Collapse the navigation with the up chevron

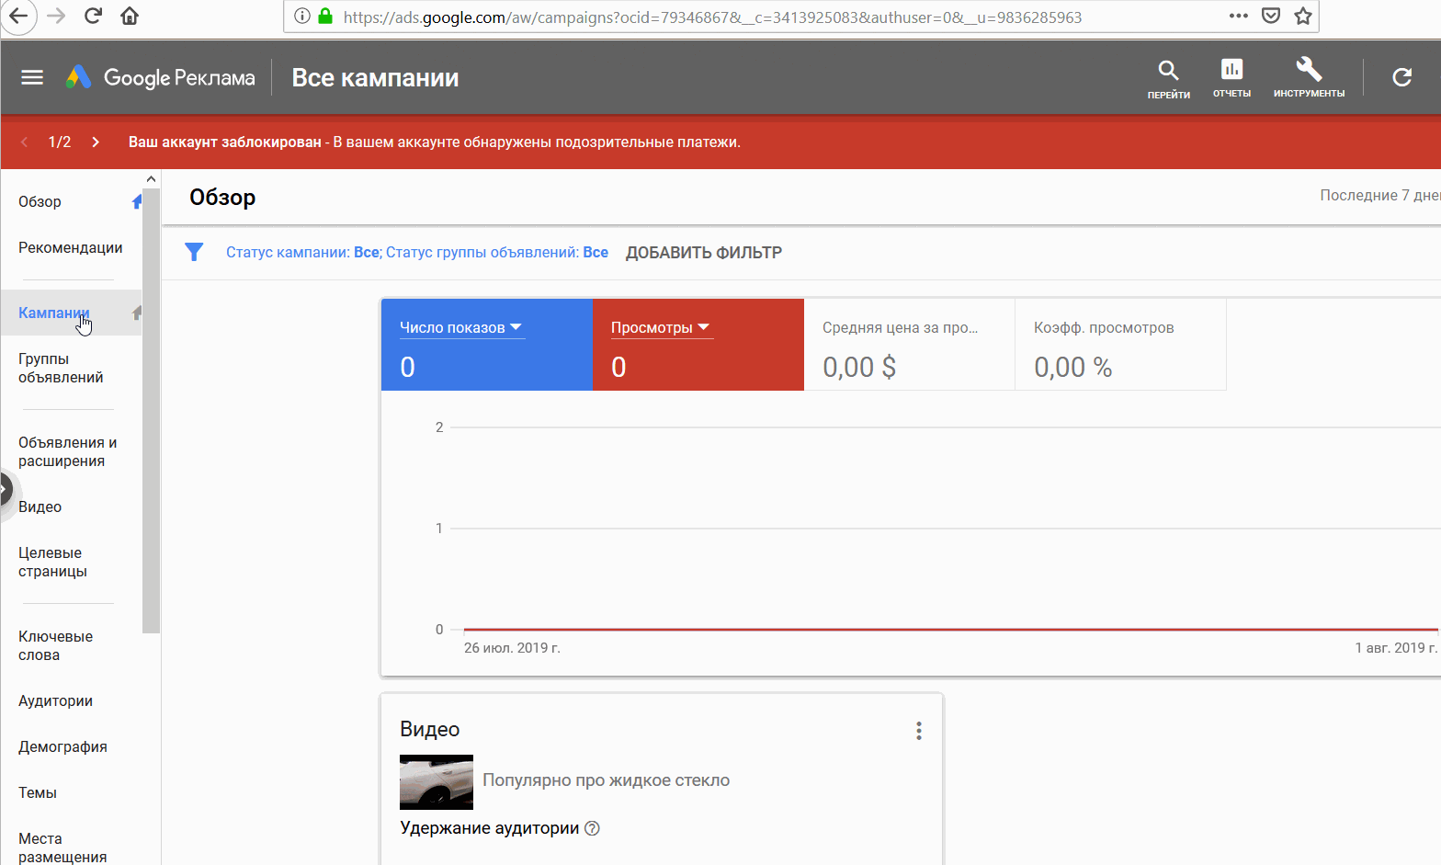coord(152,179)
